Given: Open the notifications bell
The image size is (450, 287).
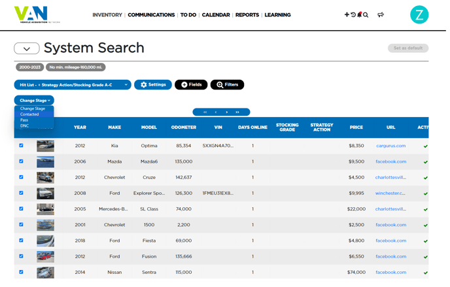Looking at the screenshot, I should click(x=359, y=15).
